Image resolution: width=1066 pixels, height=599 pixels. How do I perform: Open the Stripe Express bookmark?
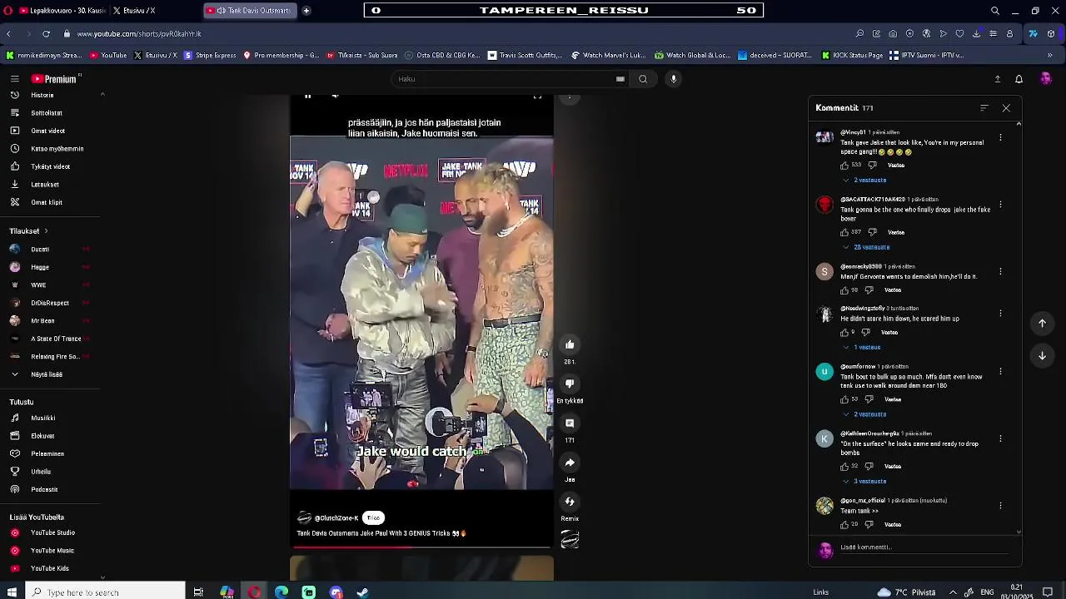click(210, 56)
